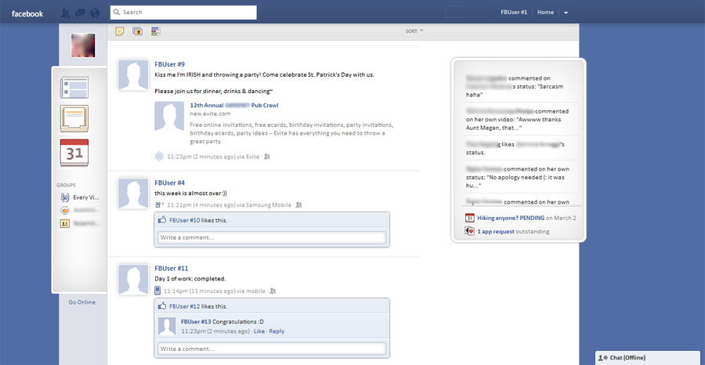The height and width of the screenshot is (365, 705).
Task: Open FBUser #1 profile in top bar
Action: (514, 13)
